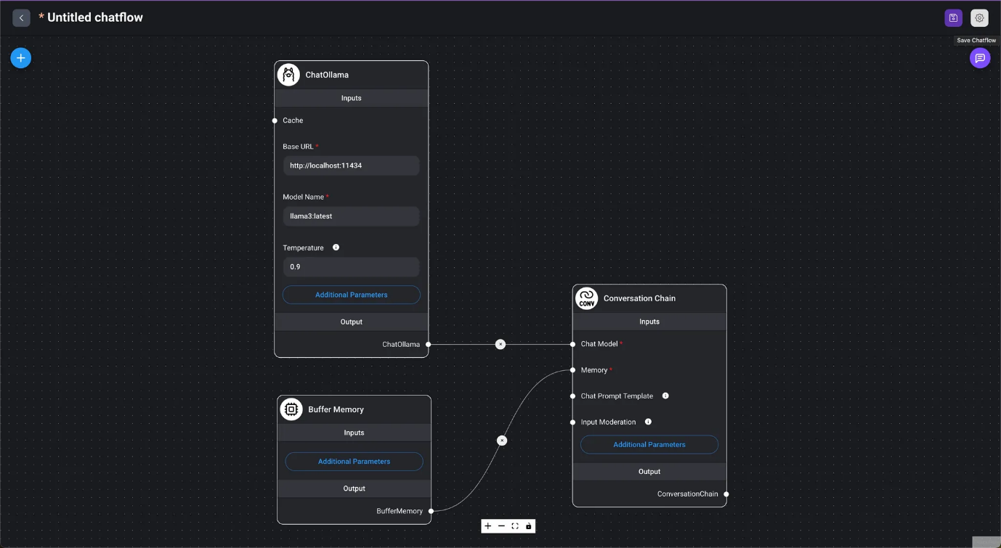
Task: Click the Base URL input field
Action: pos(351,165)
